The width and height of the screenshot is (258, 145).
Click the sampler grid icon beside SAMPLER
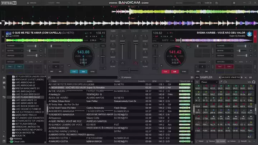click(x=197, y=77)
